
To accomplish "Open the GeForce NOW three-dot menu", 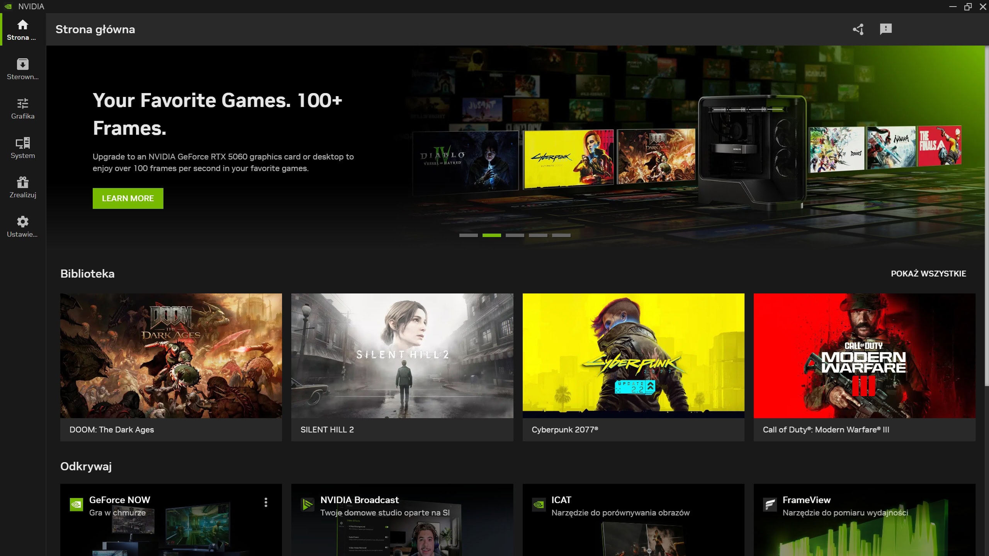I will tap(266, 502).
